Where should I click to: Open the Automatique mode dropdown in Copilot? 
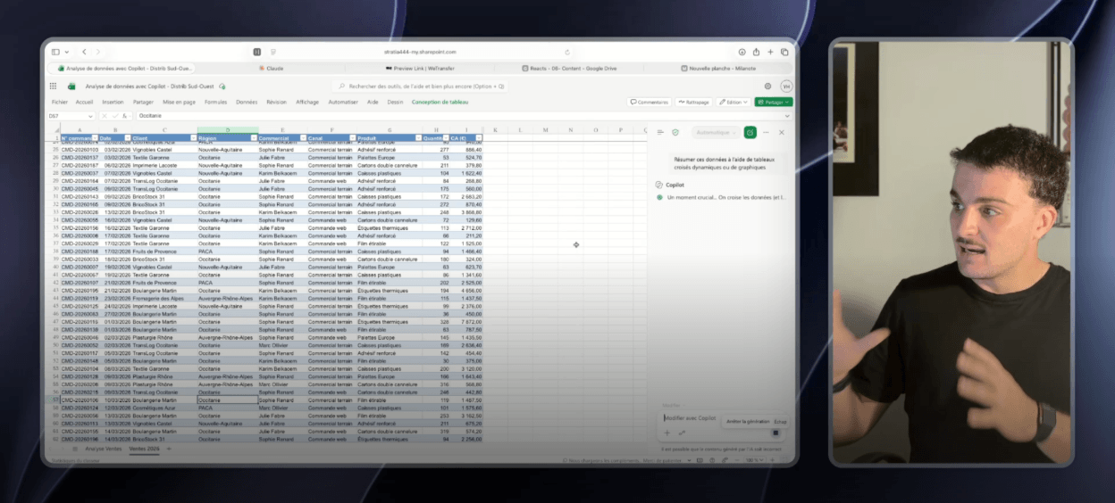pos(716,132)
